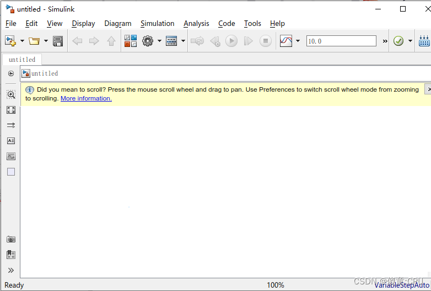The image size is (431, 291).
Task: Click the Model Advisor checkmark icon
Action: click(398, 41)
